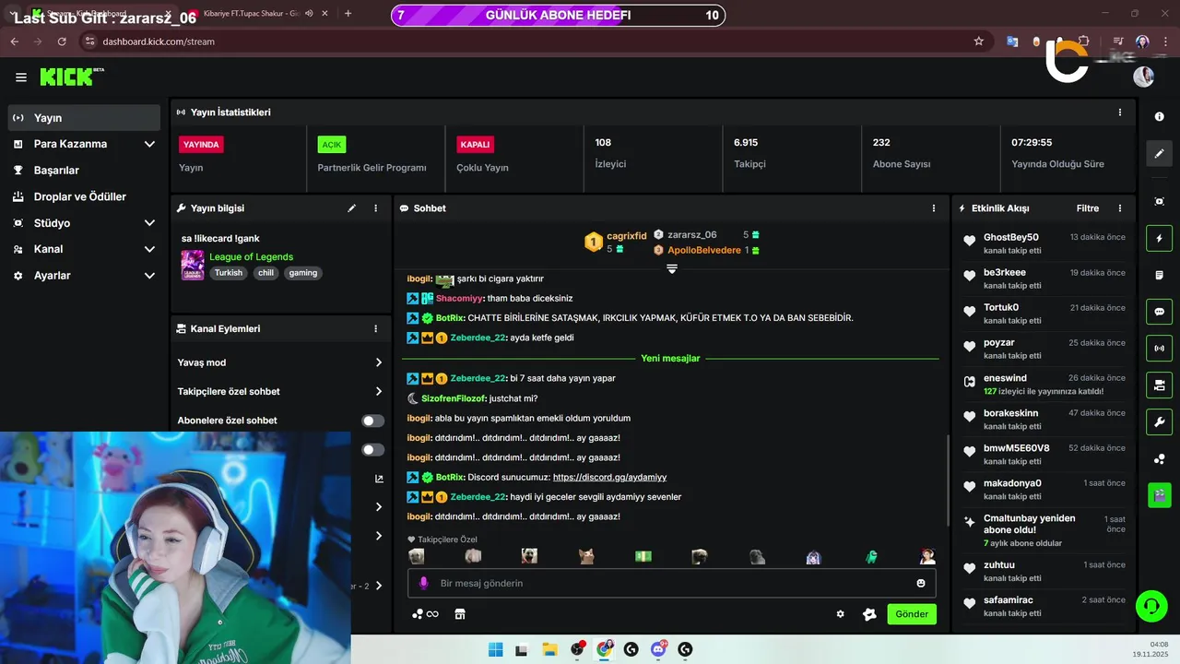The image size is (1180, 664).
Task: Toggle the wrench channel actions icon in the right toolbar
Action: [1159, 422]
